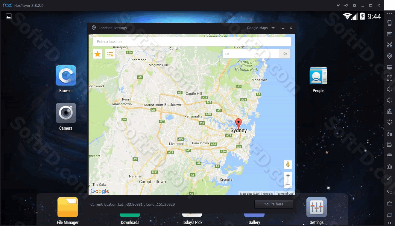Click the Campbelltown label on the map
The image size is (395, 226).
(152, 182)
